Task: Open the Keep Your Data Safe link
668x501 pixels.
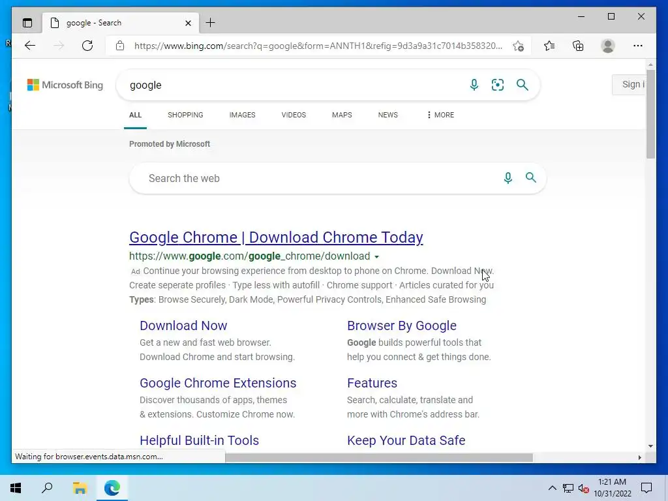Action: point(406,440)
